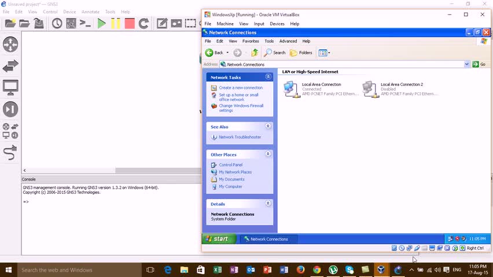Click GNS3 new project folder icon
493x277 pixels.
10,23
